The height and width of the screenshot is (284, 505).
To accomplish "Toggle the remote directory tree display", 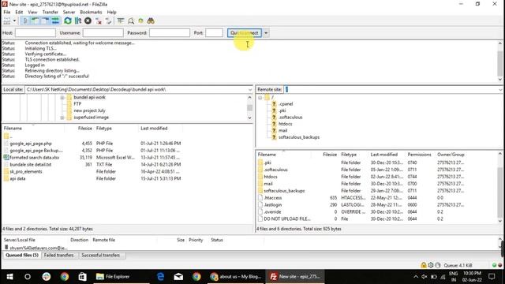I will 45,21.
